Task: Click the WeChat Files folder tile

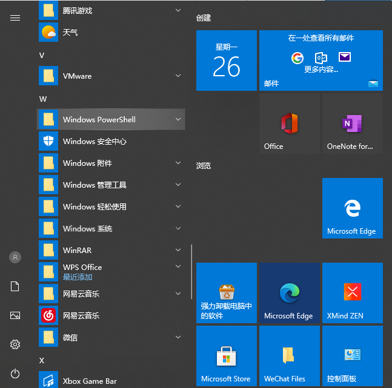Action: click(289, 357)
